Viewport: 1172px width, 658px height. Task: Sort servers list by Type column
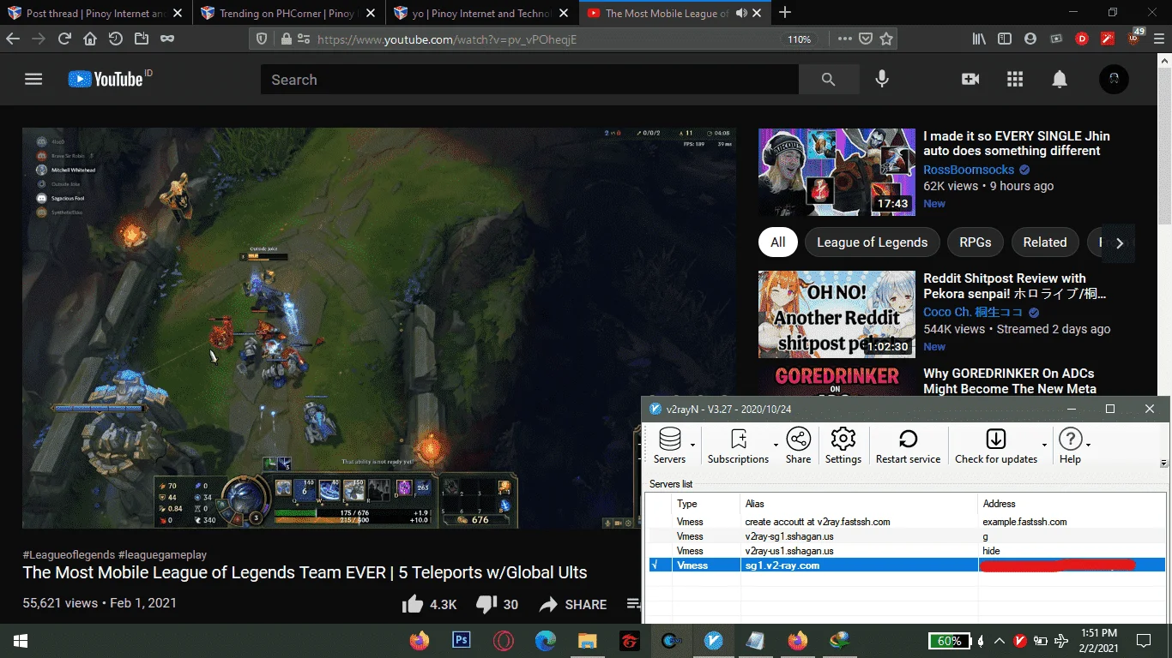coord(706,504)
